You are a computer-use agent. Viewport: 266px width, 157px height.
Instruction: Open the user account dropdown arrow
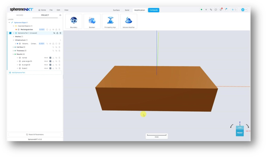click(x=246, y=10)
